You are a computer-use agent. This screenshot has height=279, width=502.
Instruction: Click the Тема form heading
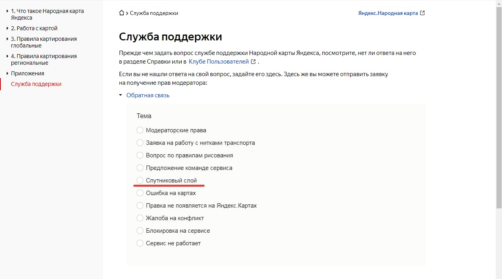[144, 116]
